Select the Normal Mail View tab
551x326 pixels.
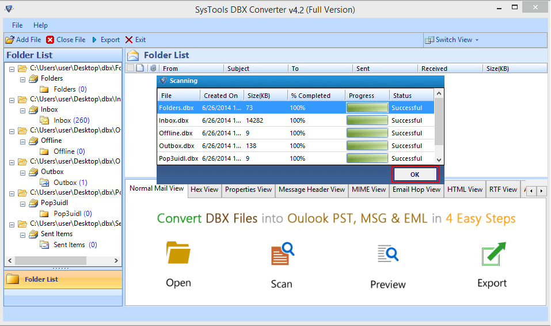[157, 189]
